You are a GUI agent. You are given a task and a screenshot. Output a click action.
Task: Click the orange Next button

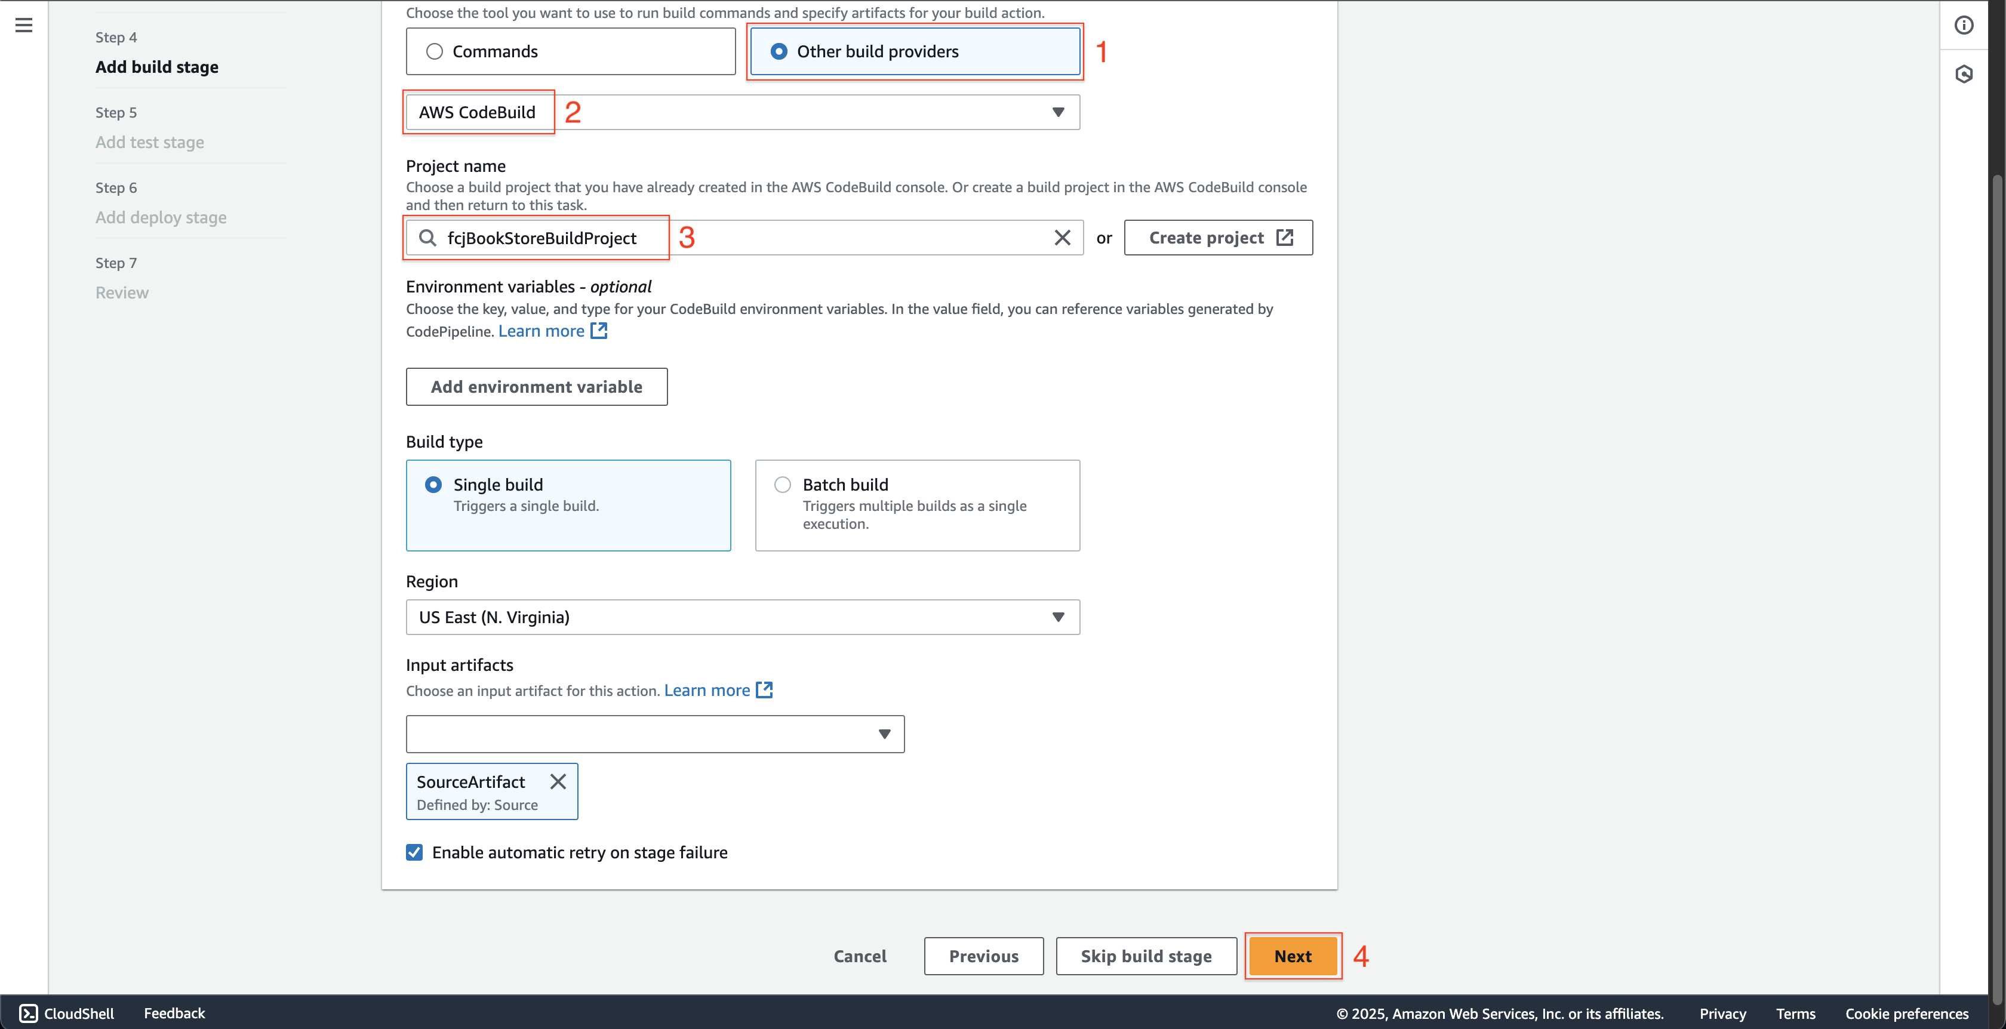(1293, 956)
